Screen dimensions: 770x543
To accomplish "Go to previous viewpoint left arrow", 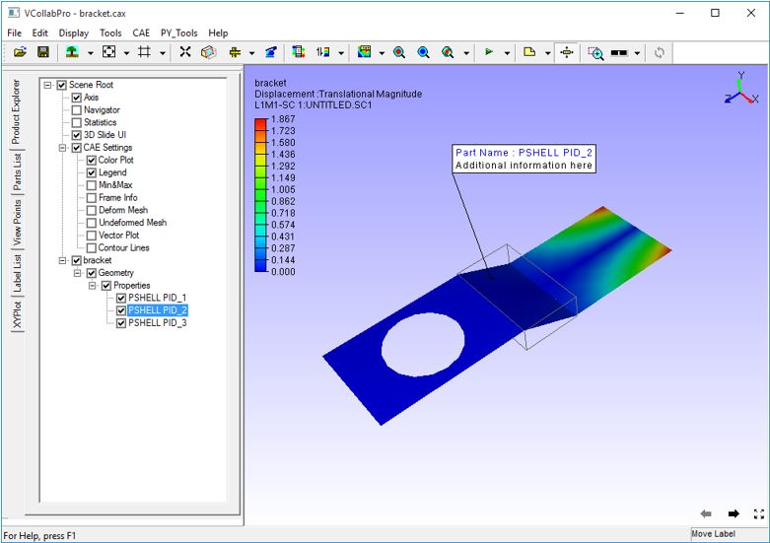I will [x=706, y=513].
